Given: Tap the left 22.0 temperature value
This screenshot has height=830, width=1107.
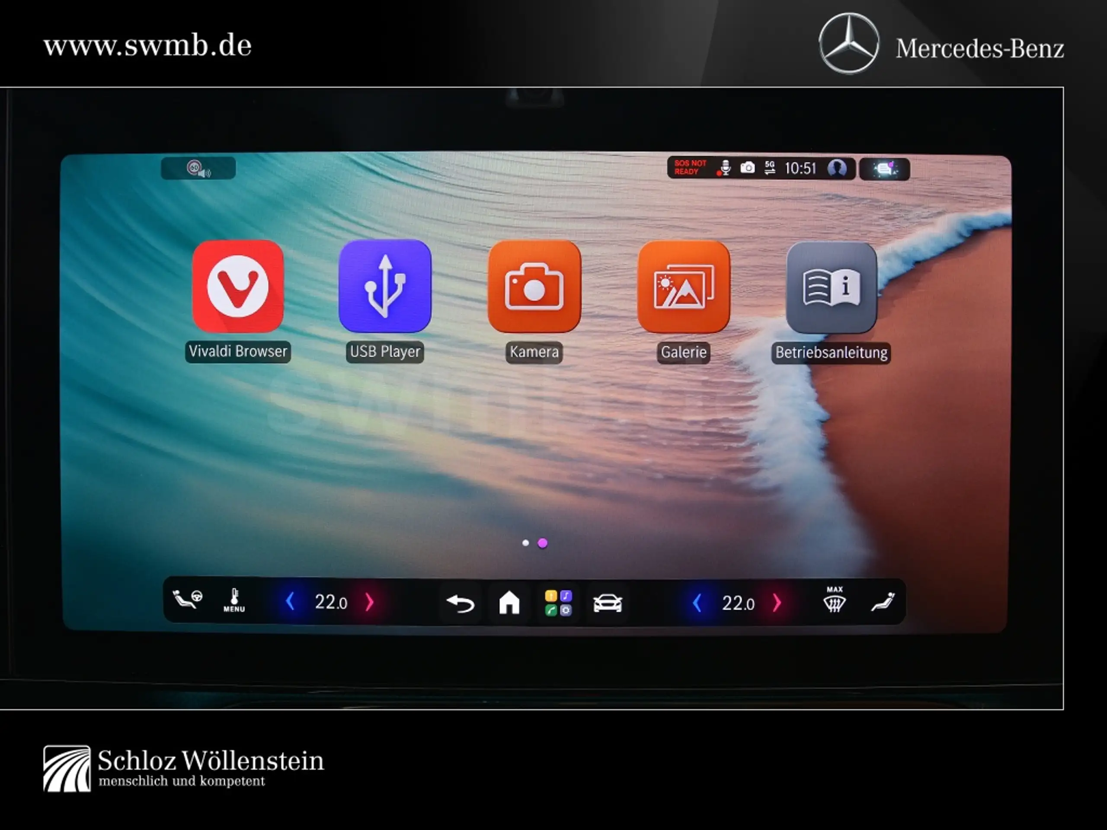Looking at the screenshot, I should (x=331, y=602).
